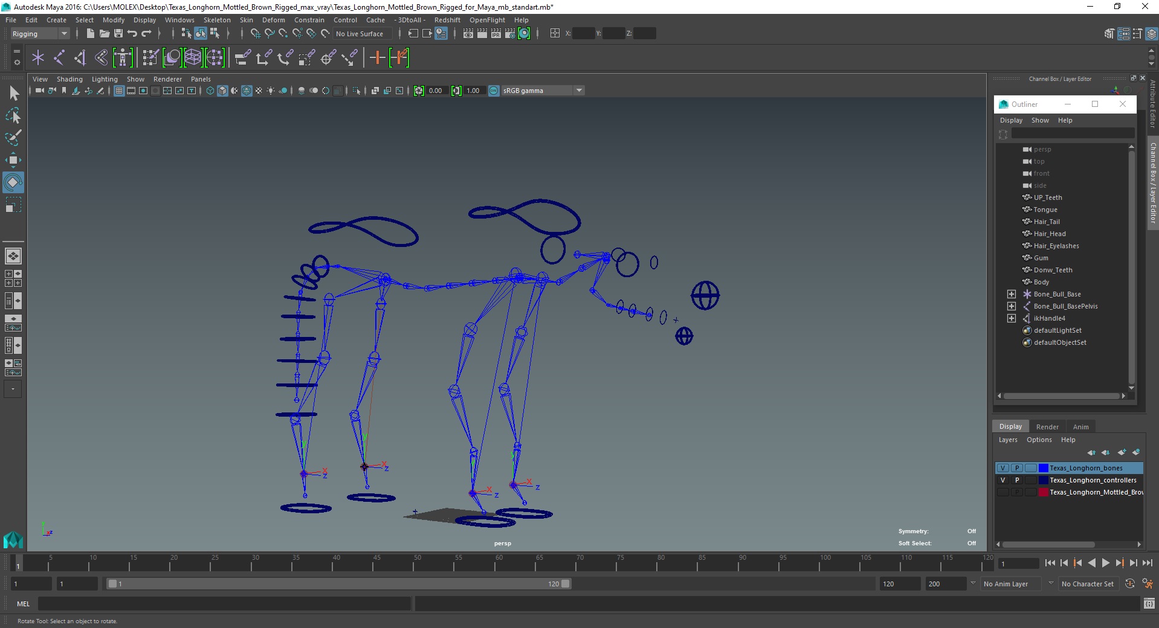Open Layer Editor Options menu
The image size is (1159, 628).
1039,440
